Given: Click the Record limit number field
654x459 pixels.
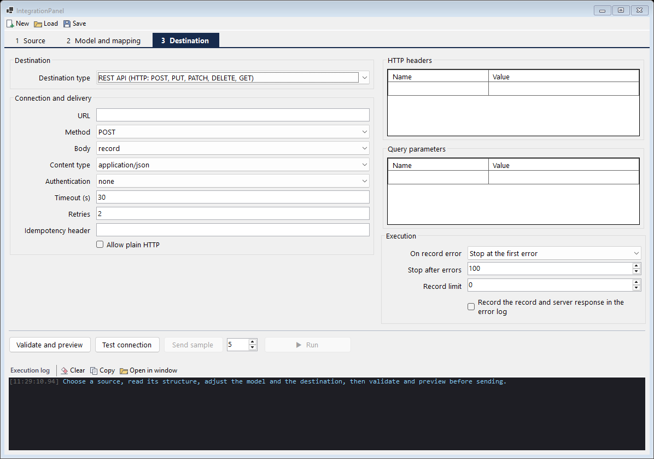Looking at the screenshot, I should 550,285.
